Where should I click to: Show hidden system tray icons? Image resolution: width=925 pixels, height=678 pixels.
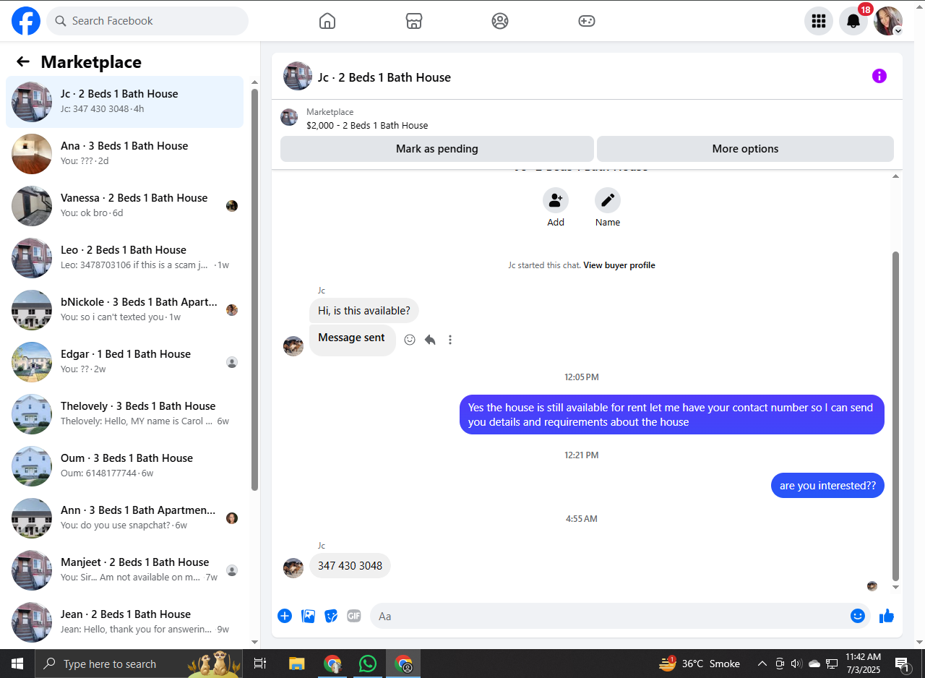[x=762, y=664]
